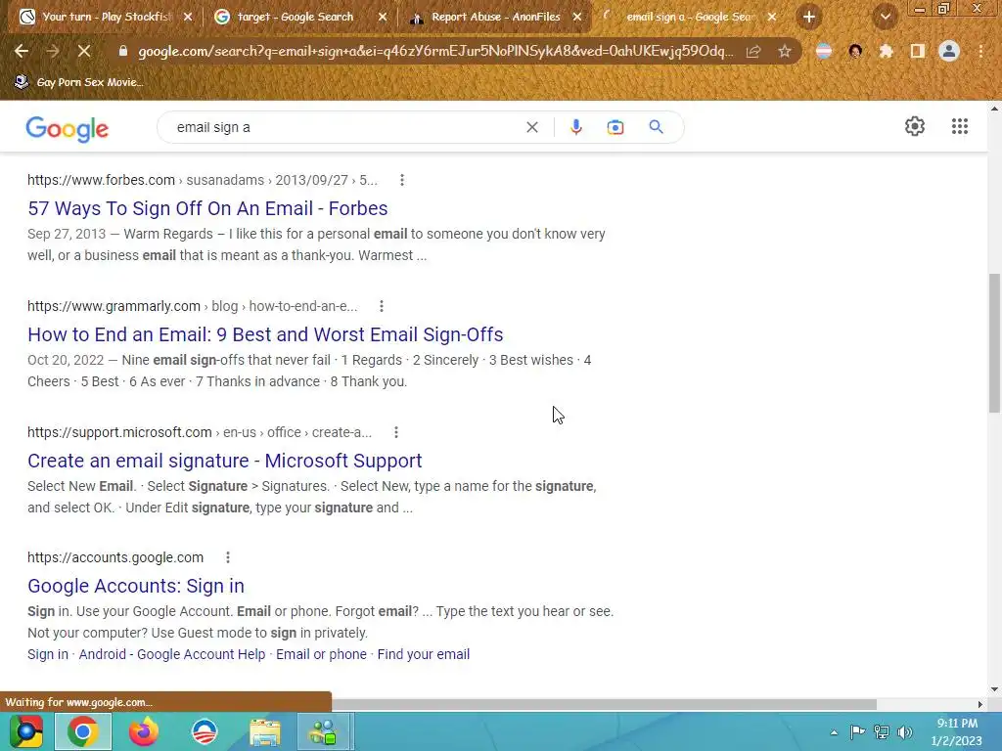Image resolution: width=1002 pixels, height=751 pixels.
Task: Click the scroll down arrow
Action: click(x=994, y=689)
